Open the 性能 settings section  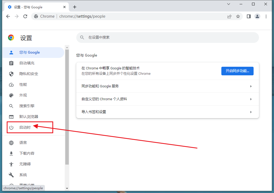[33, 84]
